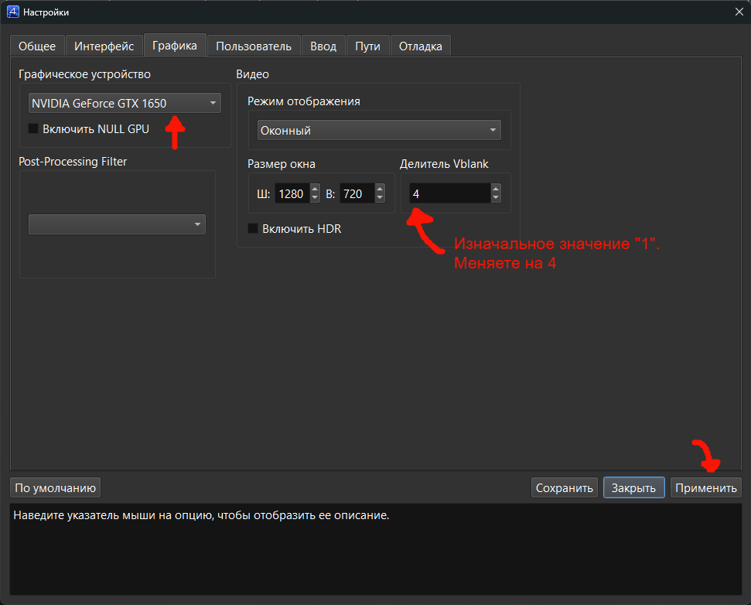
Task: Open the NVIDIA GeForce GTX 1650 device dropdown
Action: 125,103
